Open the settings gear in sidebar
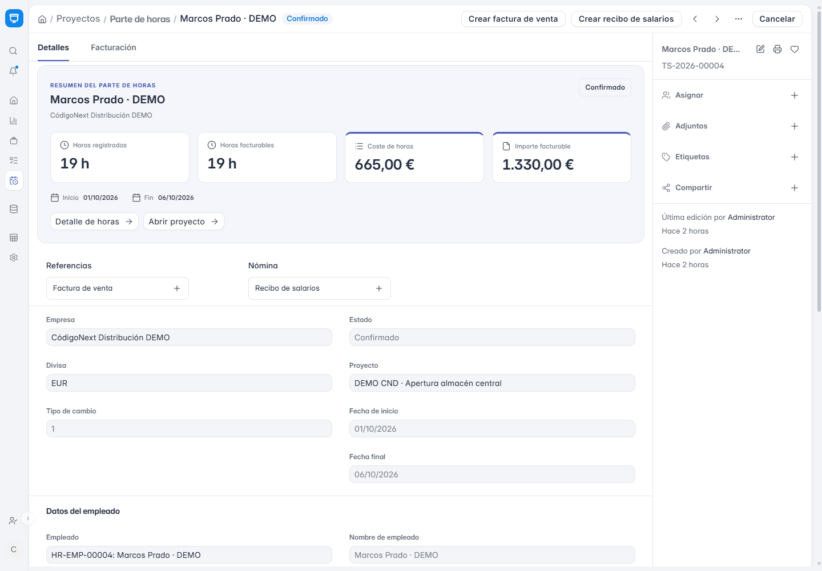The height and width of the screenshot is (571, 822). tap(14, 258)
